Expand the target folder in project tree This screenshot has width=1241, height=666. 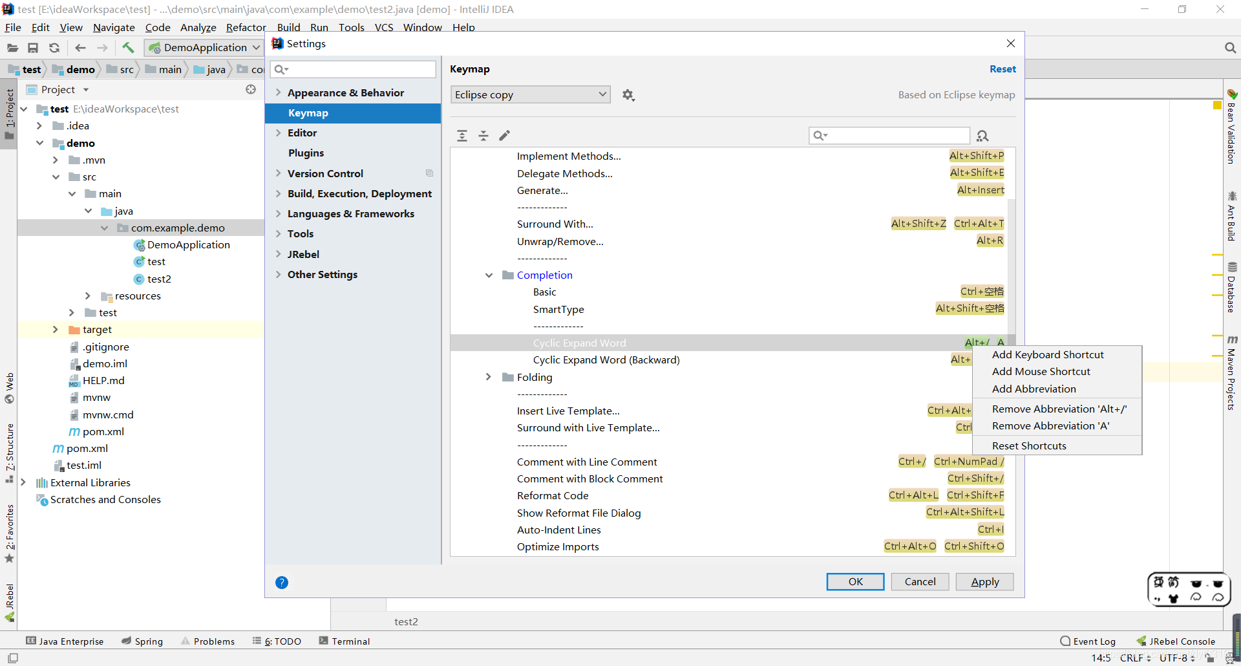pyautogui.click(x=56, y=330)
